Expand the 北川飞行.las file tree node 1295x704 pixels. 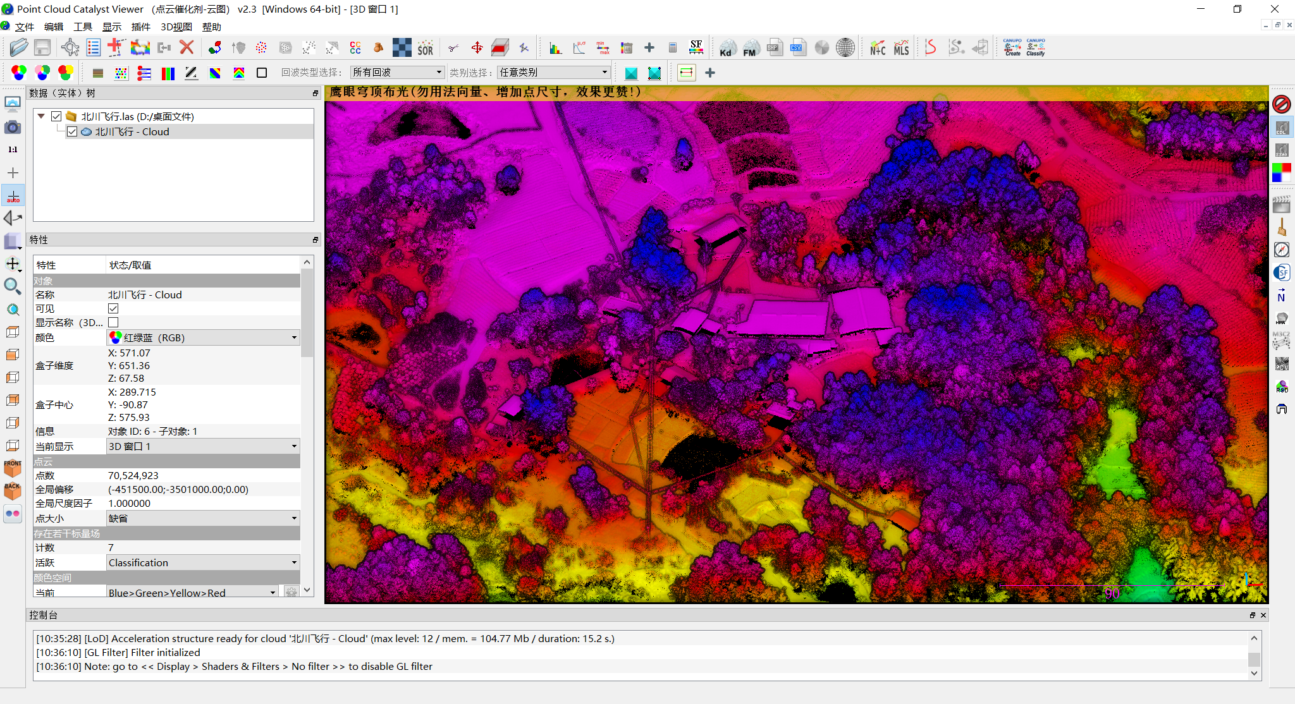click(x=40, y=115)
